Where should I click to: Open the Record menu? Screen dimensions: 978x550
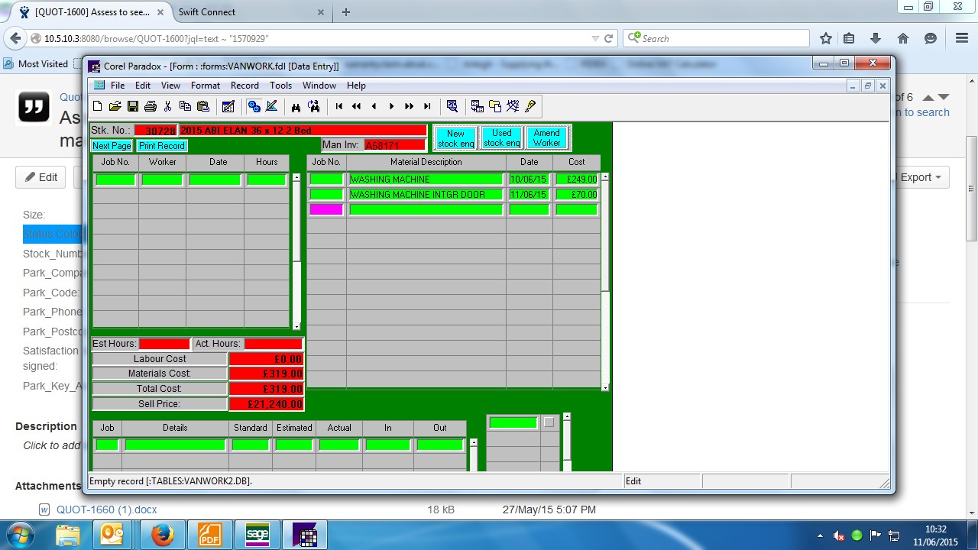244,86
